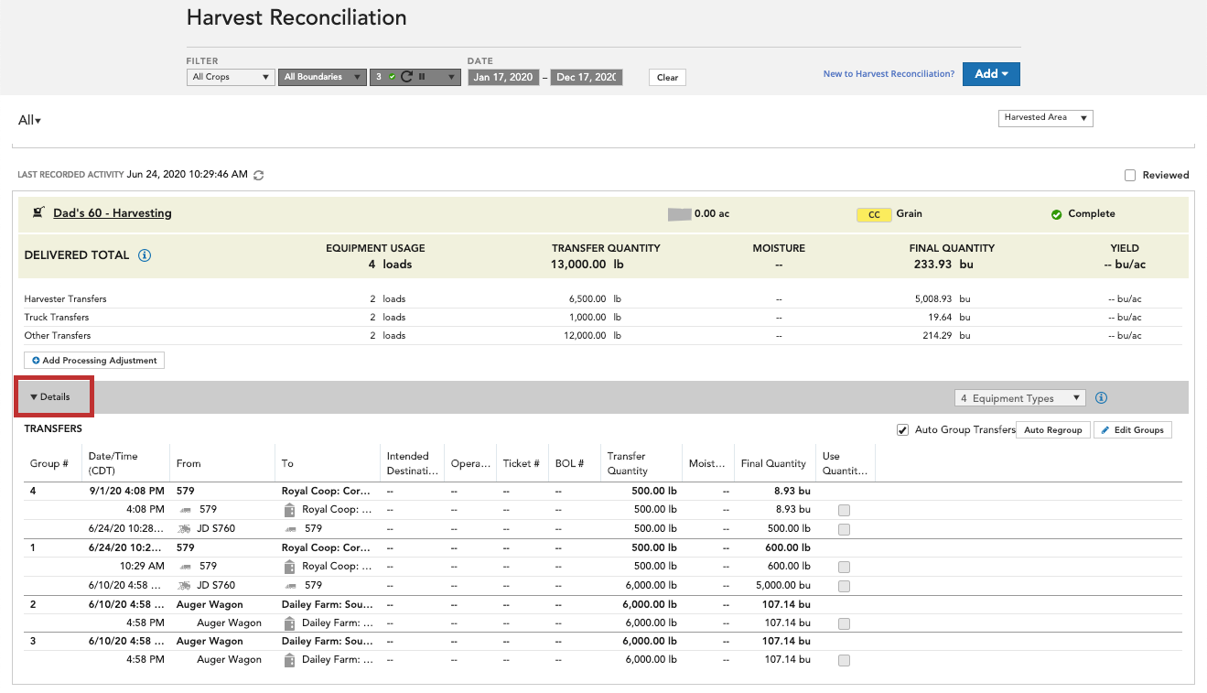Sort by the Group # column header
This screenshot has height=693, width=1207.
(x=49, y=463)
